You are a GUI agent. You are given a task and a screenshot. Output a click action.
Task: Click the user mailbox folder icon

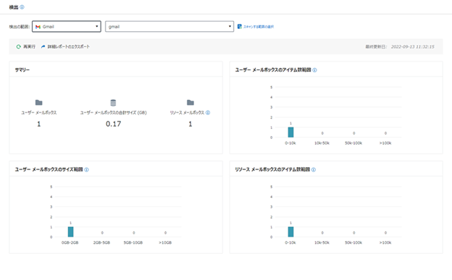[x=38, y=103]
